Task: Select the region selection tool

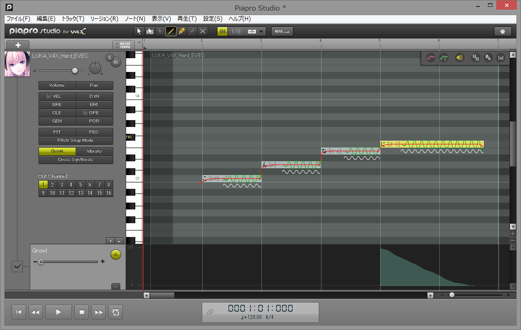Action: pyautogui.click(x=150, y=32)
